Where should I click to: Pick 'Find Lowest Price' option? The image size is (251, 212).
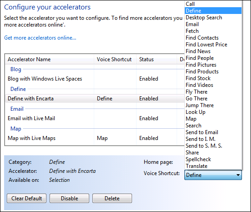pyautogui.click(x=213, y=45)
